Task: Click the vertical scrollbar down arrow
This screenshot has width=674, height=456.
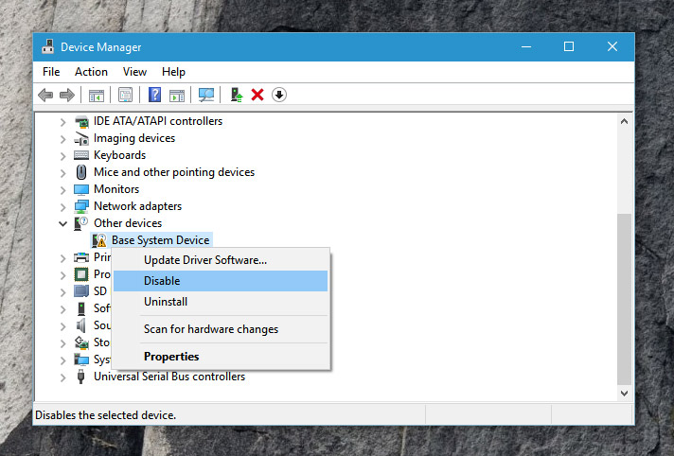Action: click(624, 393)
